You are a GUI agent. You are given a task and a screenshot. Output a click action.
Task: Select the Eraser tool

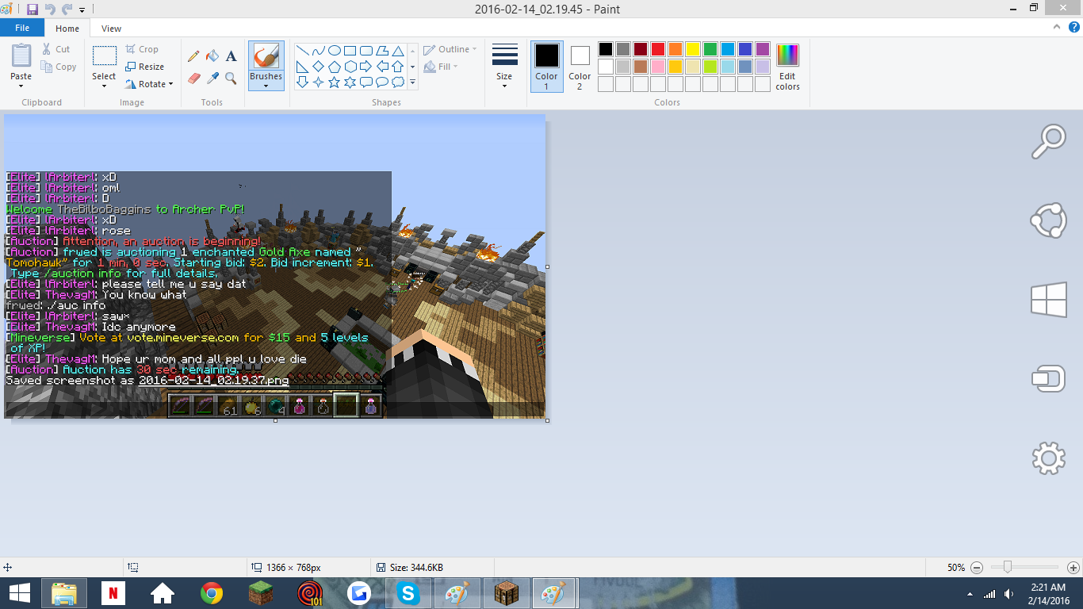(193, 78)
